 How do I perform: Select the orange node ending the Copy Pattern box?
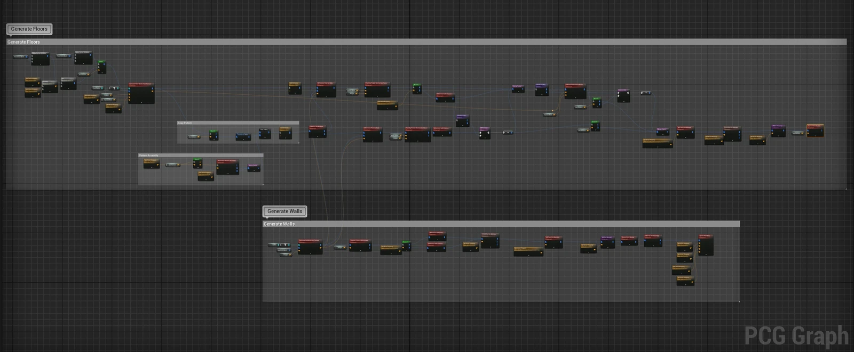[x=286, y=133]
